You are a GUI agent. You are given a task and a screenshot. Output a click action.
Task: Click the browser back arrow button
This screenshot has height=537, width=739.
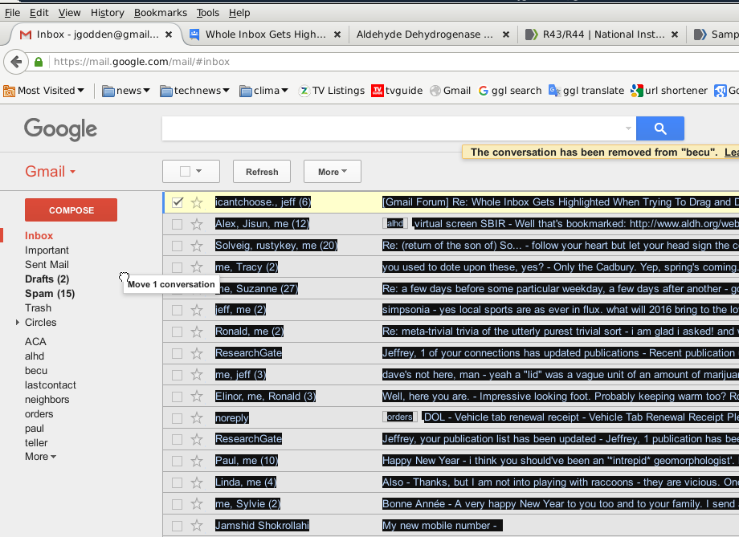(16, 62)
